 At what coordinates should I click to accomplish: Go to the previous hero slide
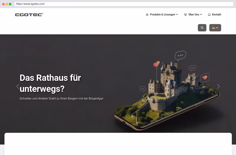(x=18, y=86)
